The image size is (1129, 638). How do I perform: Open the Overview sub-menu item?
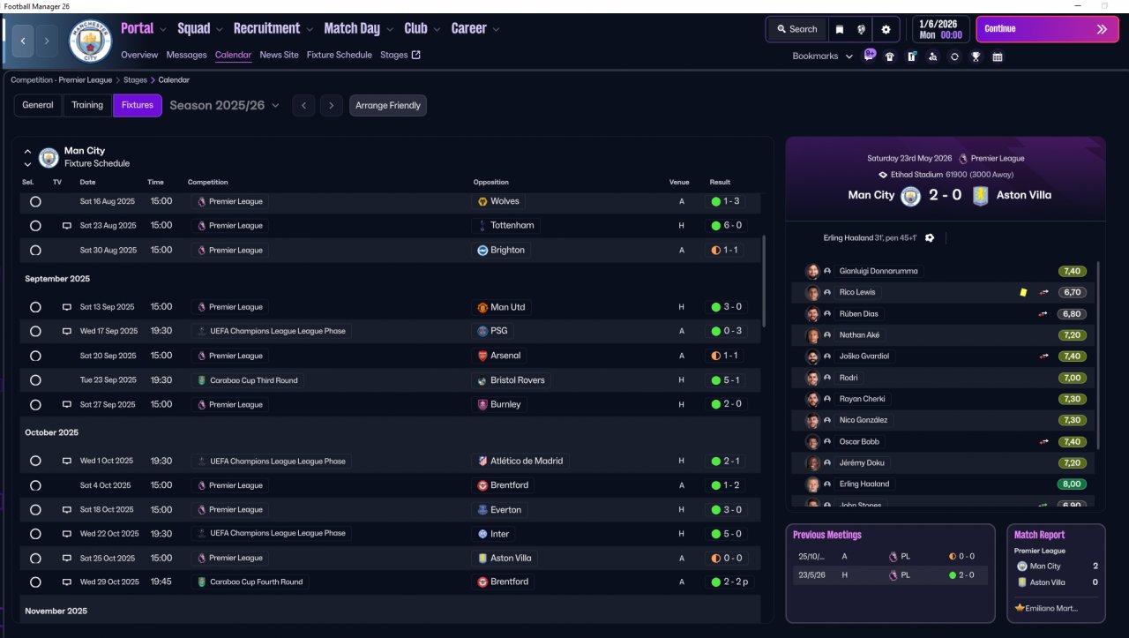click(x=139, y=55)
